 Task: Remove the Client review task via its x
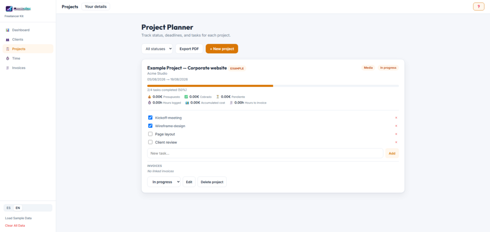tap(396, 142)
